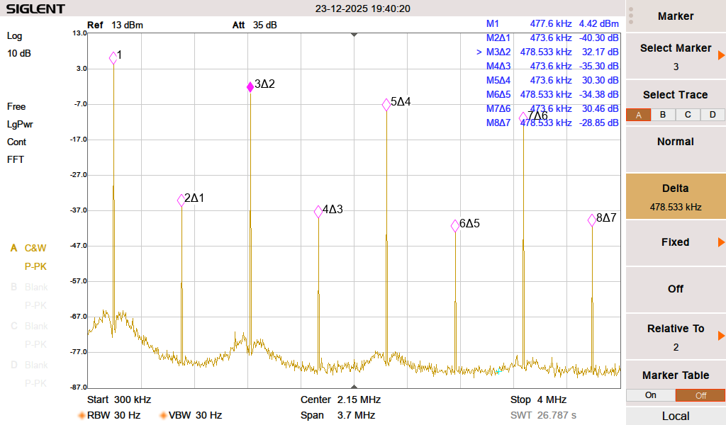Screen dimensions: 726x425
Task: Select trace A
Action: [638, 115]
